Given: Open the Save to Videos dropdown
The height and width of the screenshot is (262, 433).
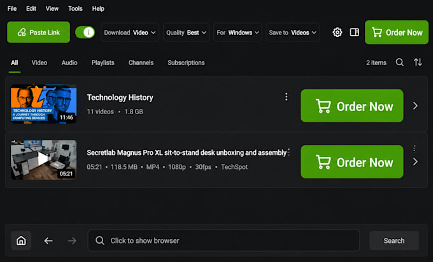Looking at the screenshot, I should point(293,33).
